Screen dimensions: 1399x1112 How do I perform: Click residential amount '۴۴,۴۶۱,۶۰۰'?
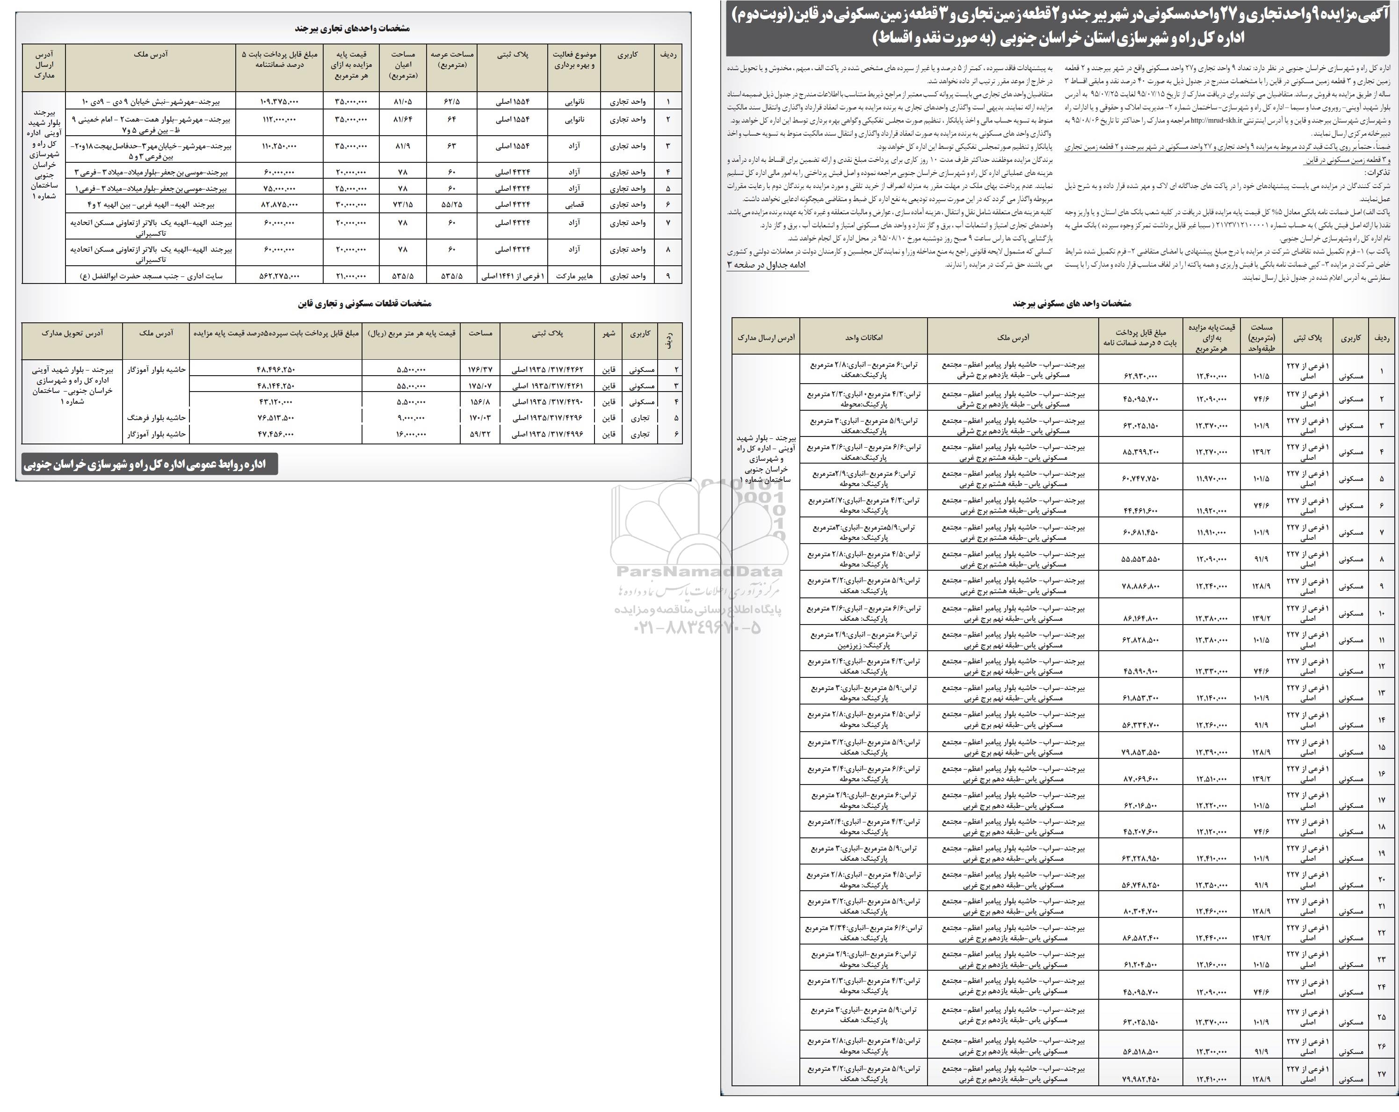click(x=1141, y=511)
